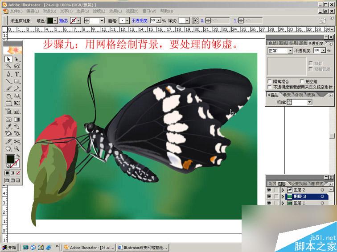This screenshot has height=252, width=337.
Task: Select the Mesh tool
Action: (x=8, y=120)
